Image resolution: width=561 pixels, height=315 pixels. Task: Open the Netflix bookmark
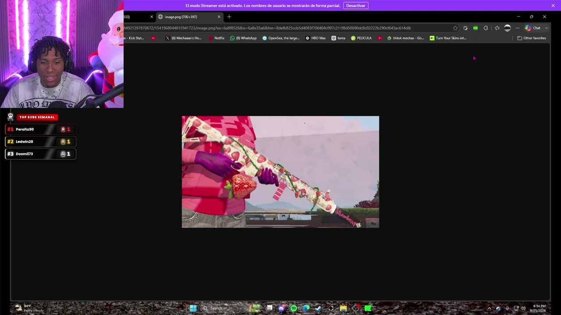click(217, 38)
